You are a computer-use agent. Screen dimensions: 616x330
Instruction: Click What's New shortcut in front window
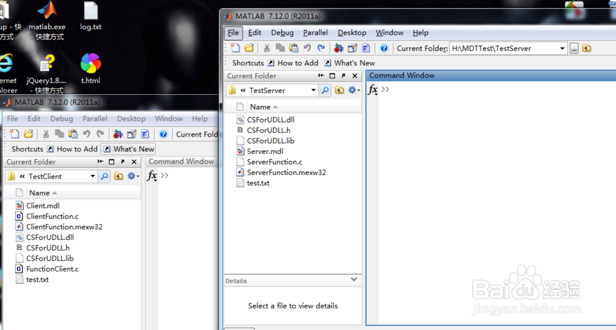pos(350,63)
